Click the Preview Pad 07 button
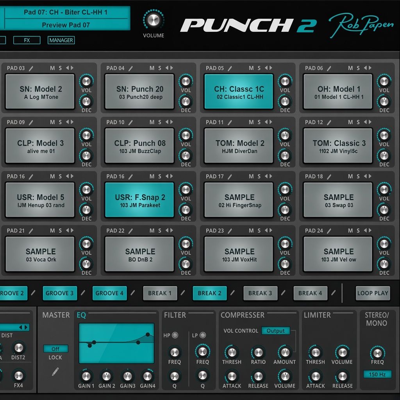400x400 pixels. [x=66, y=25]
